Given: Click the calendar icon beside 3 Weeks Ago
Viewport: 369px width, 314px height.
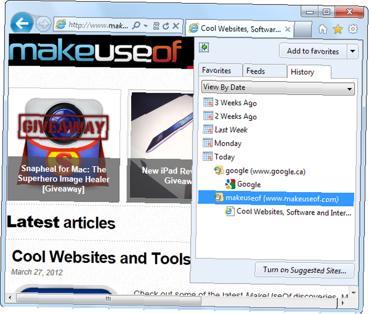Looking at the screenshot, I should [208, 102].
